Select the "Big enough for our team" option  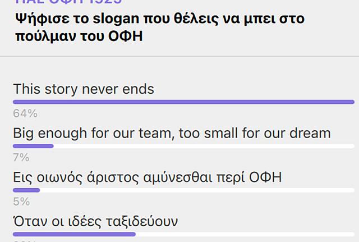172,134
